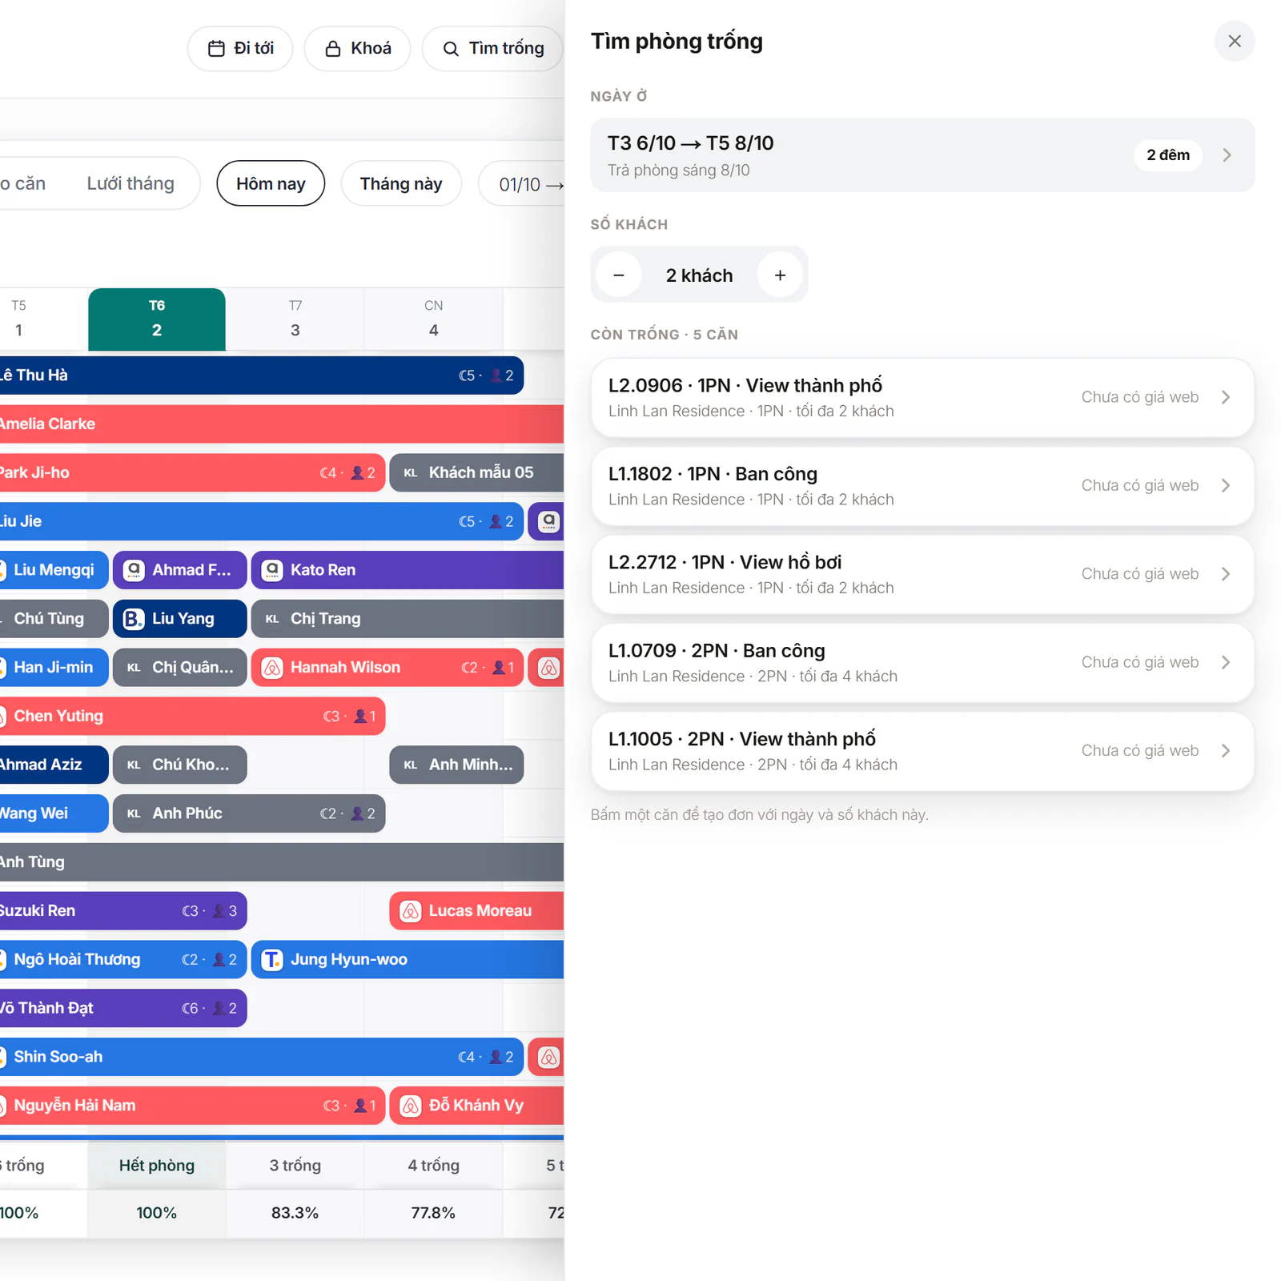Open the stay dates row chevron

point(1227,155)
